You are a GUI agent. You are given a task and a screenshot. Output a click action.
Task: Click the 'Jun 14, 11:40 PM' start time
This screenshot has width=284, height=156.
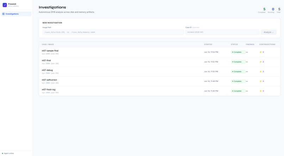coord(211,91)
